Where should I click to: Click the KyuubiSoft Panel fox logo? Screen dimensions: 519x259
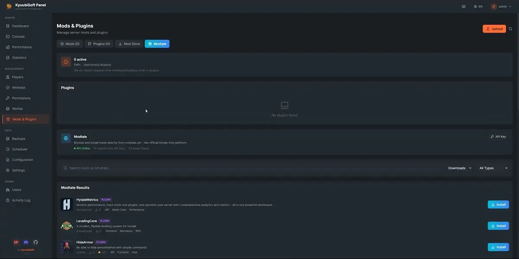coord(9,6)
